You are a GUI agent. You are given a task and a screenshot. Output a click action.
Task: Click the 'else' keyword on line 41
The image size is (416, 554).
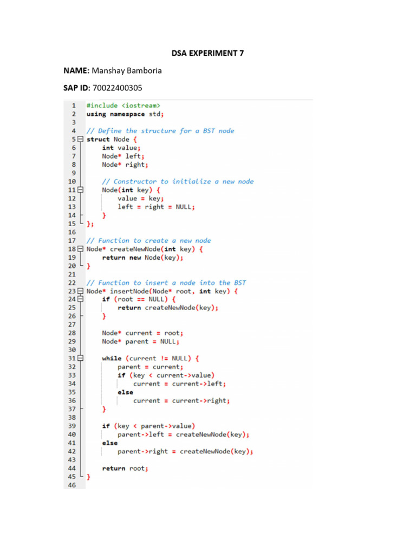(x=110, y=443)
